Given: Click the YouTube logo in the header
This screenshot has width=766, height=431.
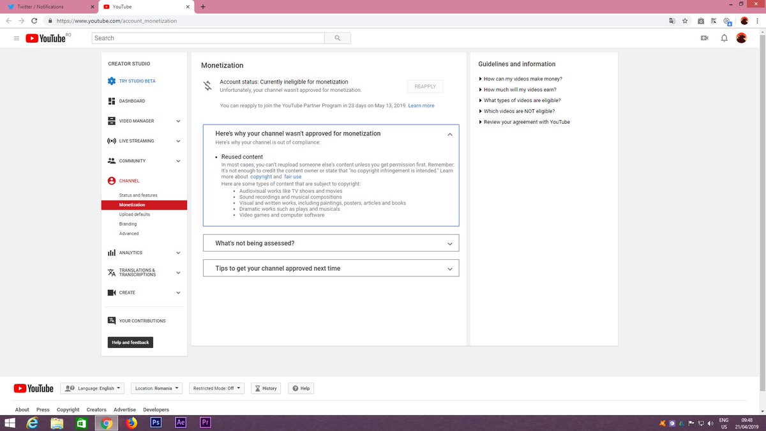Looking at the screenshot, I should pyautogui.click(x=45, y=38).
